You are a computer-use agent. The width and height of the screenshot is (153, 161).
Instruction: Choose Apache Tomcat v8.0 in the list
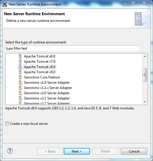(x=40, y=67)
